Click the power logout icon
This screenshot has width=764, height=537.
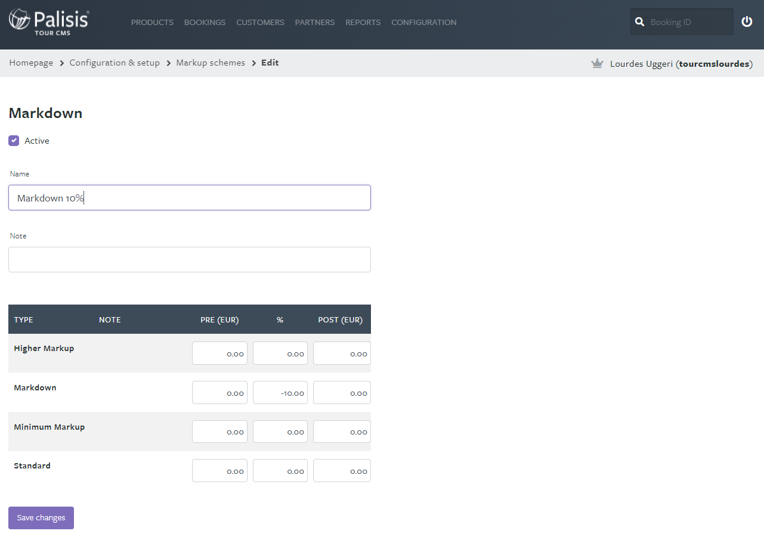point(747,21)
